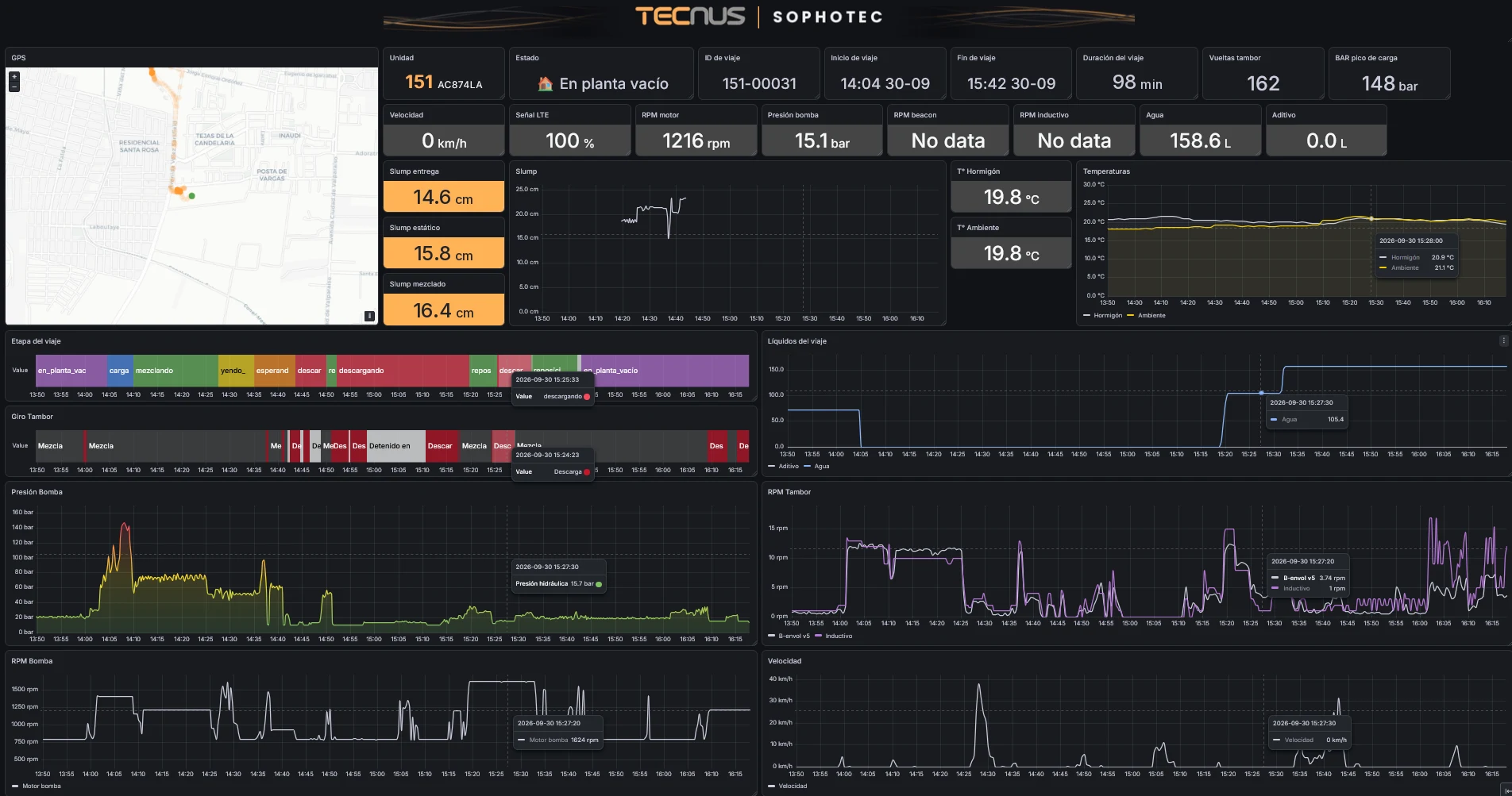Toggle Ambiente series in Temperaturas legend
This screenshot has height=796, width=1512.
pos(1147,315)
